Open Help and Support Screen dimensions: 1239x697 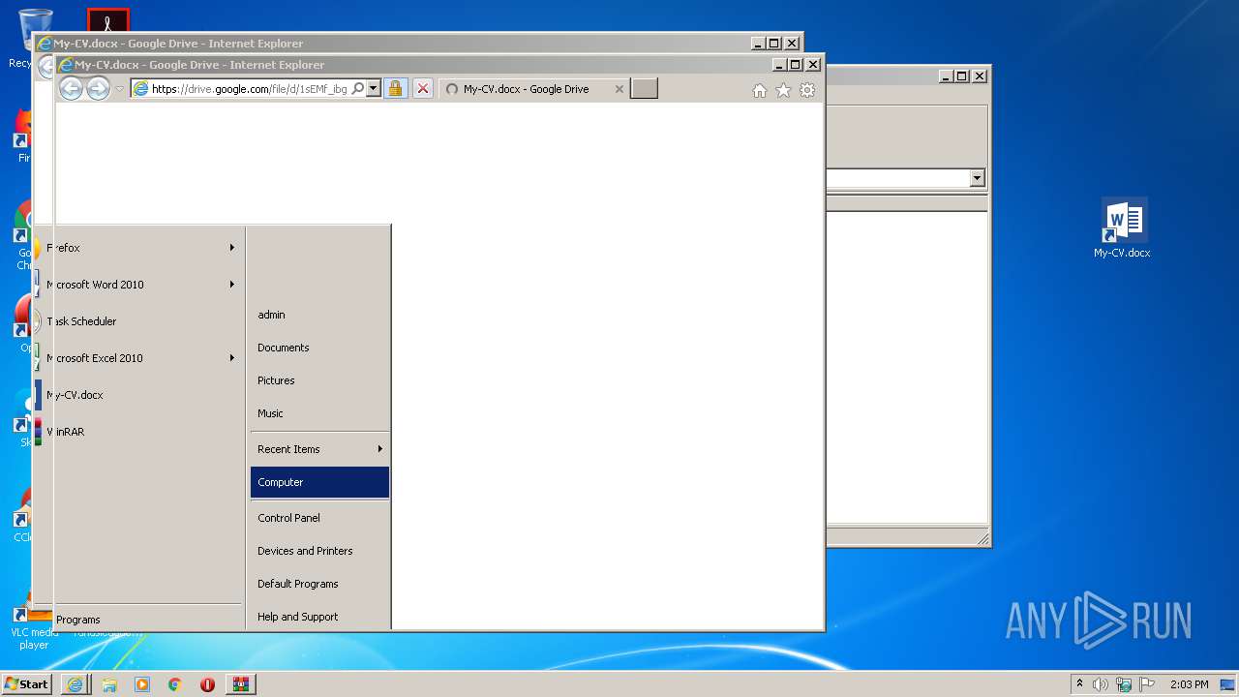click(x=319, y=617)
